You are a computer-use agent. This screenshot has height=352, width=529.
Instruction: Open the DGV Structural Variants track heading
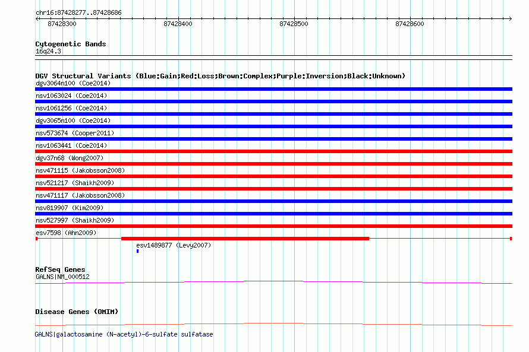pyautogui.click(x=220, y=76)
